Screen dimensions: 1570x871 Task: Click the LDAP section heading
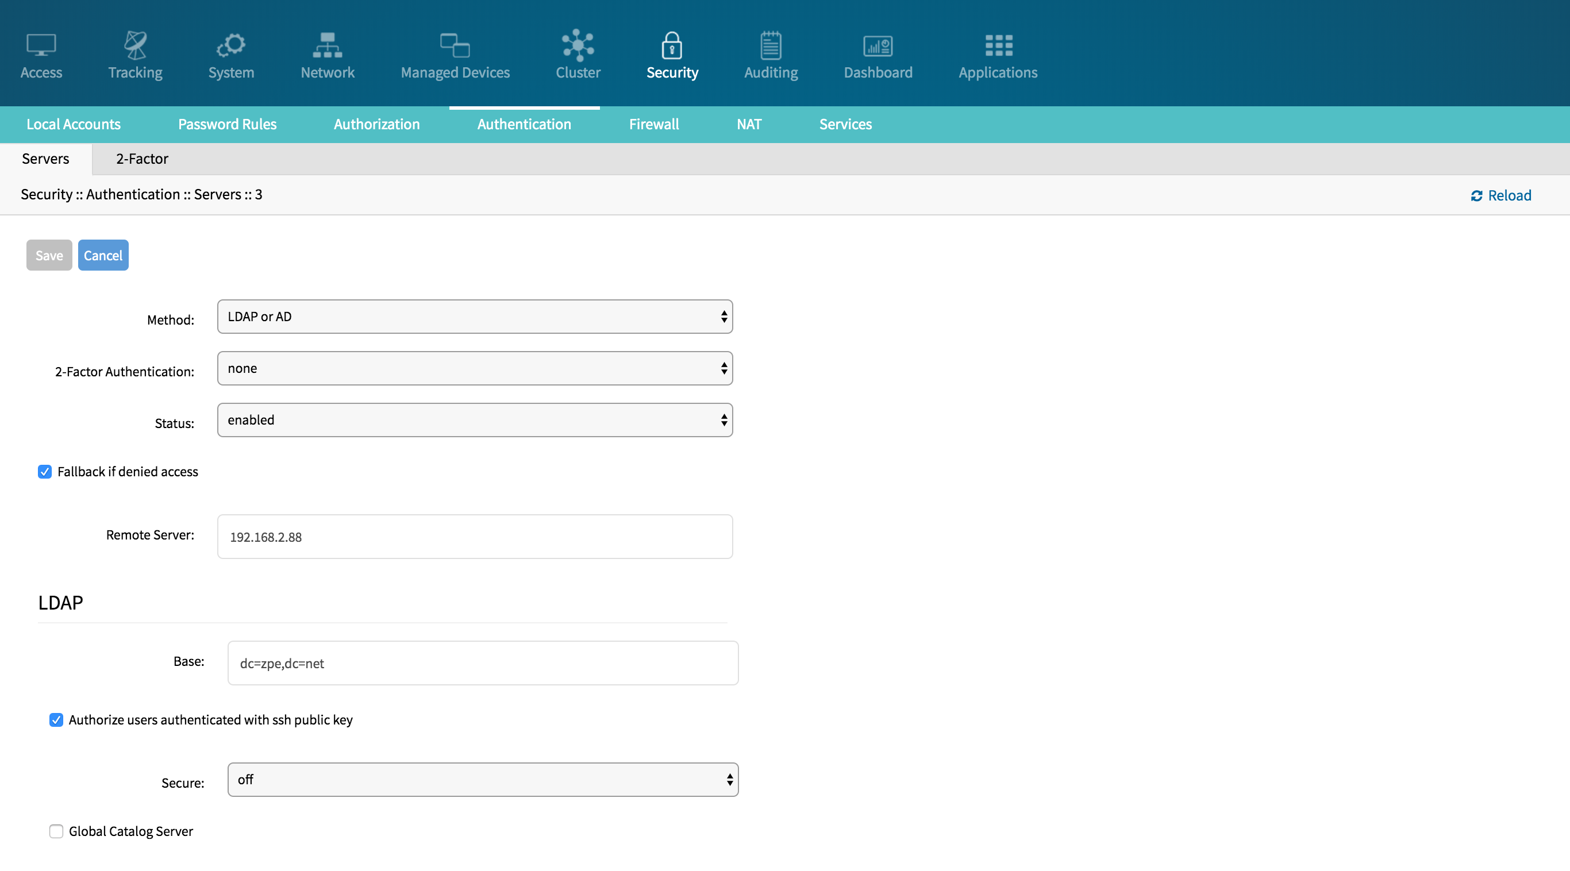[60, 603]
